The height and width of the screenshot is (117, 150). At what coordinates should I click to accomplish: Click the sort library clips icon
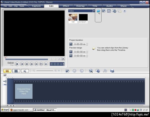pos(109,11)
